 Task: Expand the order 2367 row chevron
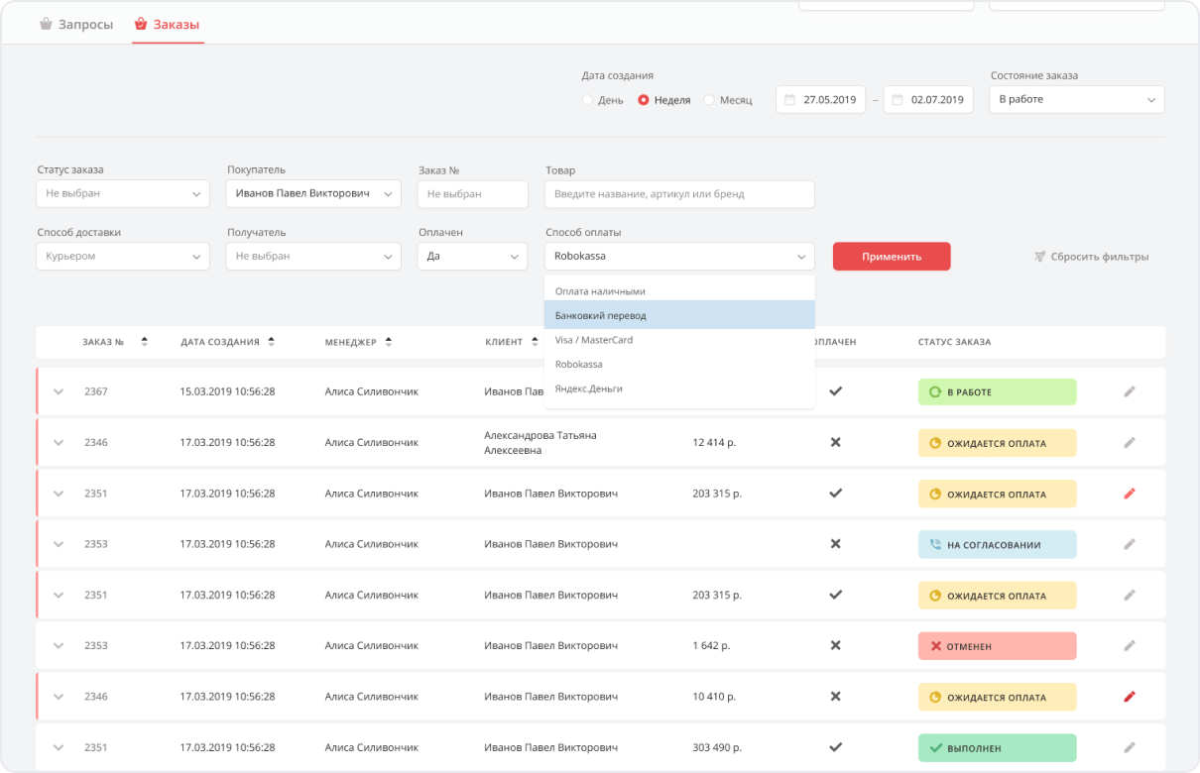(x=59, y=391)
